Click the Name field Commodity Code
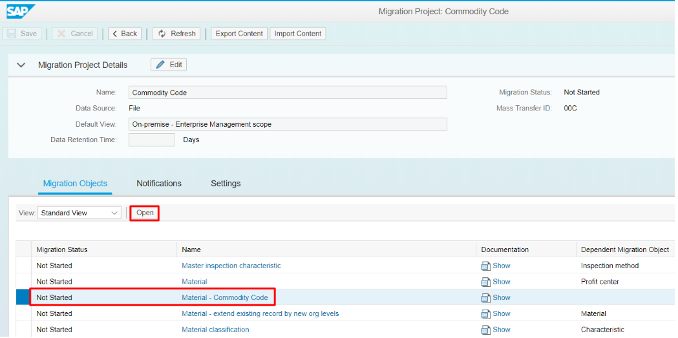The image size is (678, 338). (288, 92)
